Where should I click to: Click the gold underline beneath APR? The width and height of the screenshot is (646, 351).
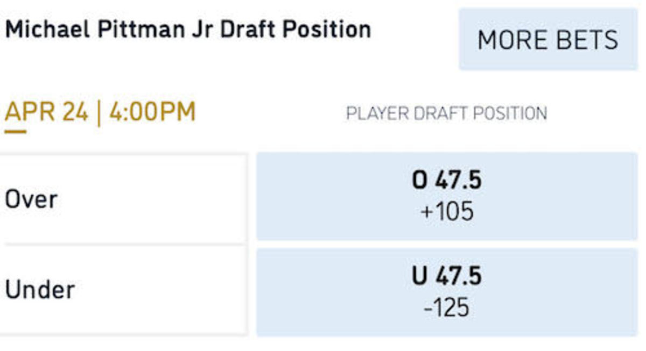[15, 130]
